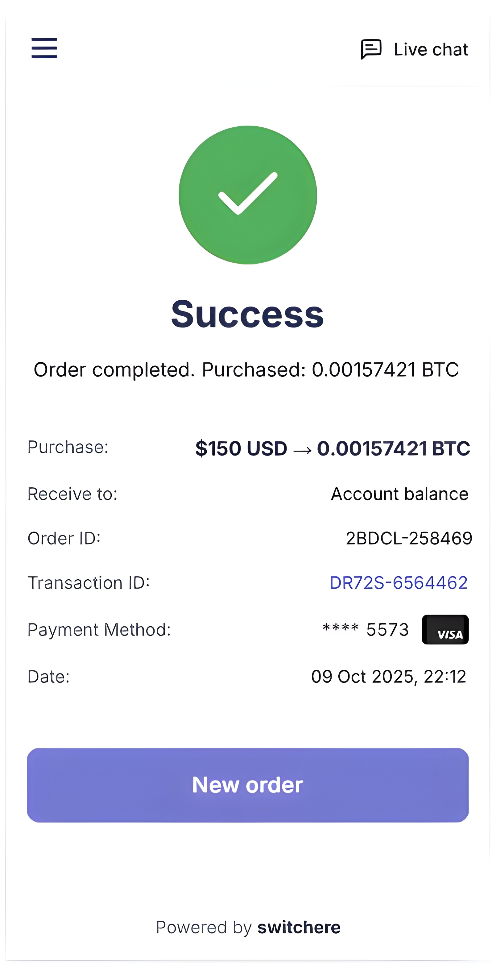Viewport: 496px width, 963px height.
Task: Click the Visa card logo
Action: tap(445, 630)
